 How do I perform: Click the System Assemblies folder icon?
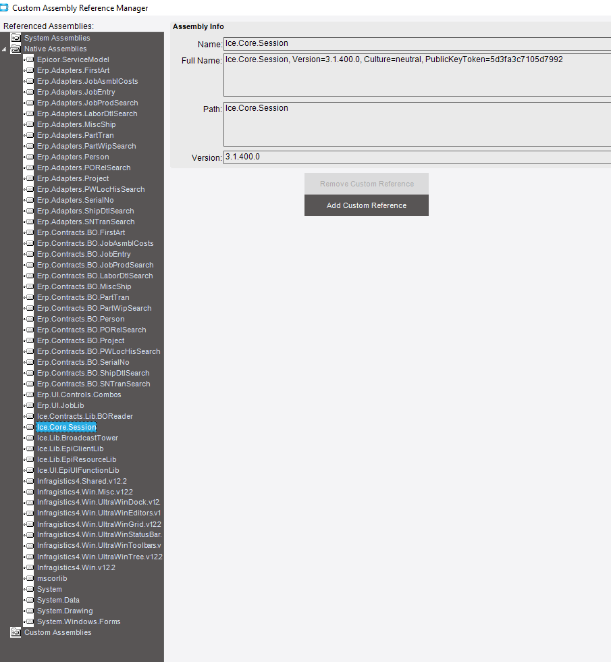(16, 38)
